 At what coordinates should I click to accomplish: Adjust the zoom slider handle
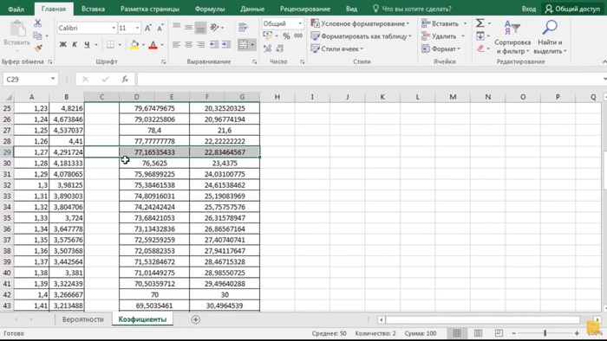coord(545,333)
